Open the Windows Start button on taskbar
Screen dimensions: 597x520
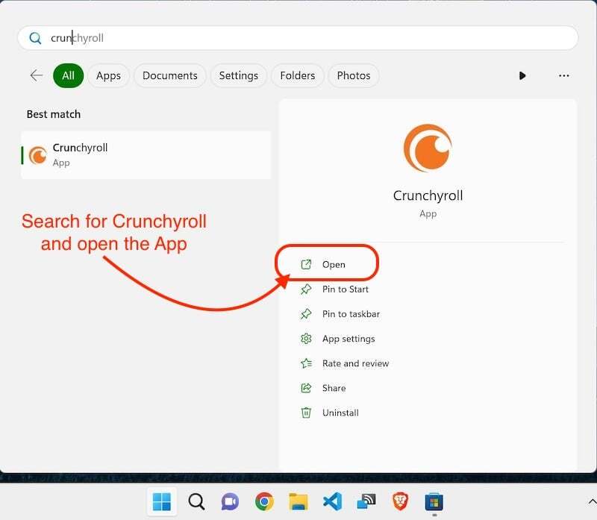pos(162,502)
